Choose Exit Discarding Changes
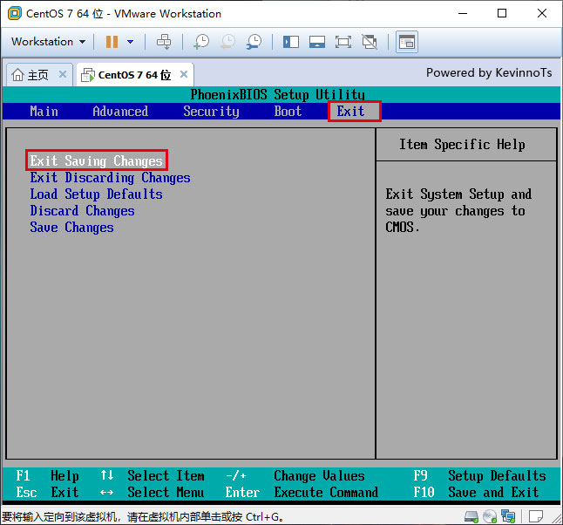This screenshot has height=525, width=563. (110, 178)
